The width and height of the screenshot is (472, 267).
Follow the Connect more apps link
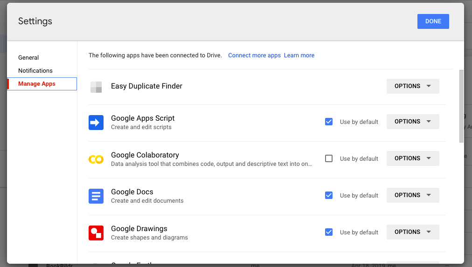click(254, 55)
